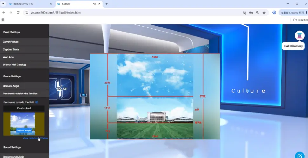
Task: Click the zoom magnifier icon in address bar
Action: pyautogui.click(x=258, y=13)
